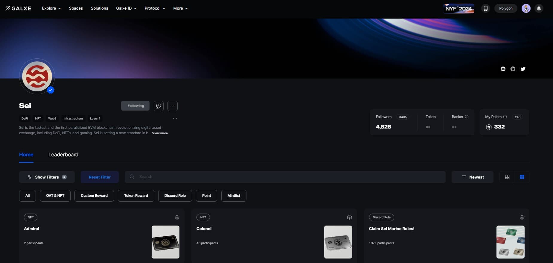Click the Sei profile logo avatar
Screen dimensions: 553x263
click(x=37, y=76)
